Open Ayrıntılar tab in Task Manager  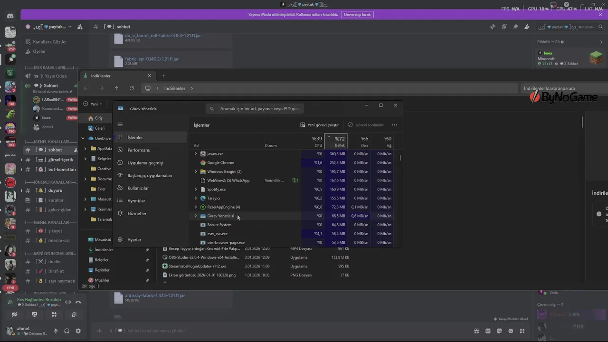coord(150,201)
